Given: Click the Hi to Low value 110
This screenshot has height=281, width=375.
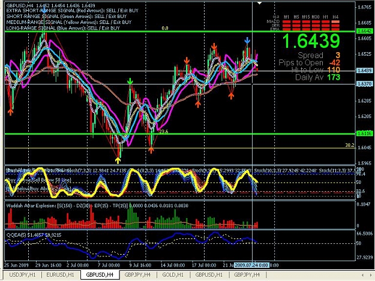Looking at the screenshot, I should point(334,70).
